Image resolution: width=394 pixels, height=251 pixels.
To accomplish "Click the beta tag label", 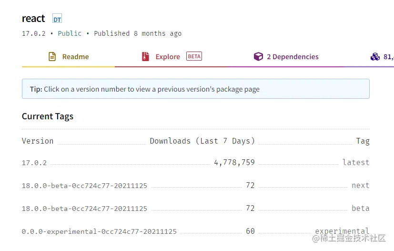I will (361, 209).
